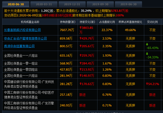Click the 质押占其直接持股比 column header

[130, 22]
